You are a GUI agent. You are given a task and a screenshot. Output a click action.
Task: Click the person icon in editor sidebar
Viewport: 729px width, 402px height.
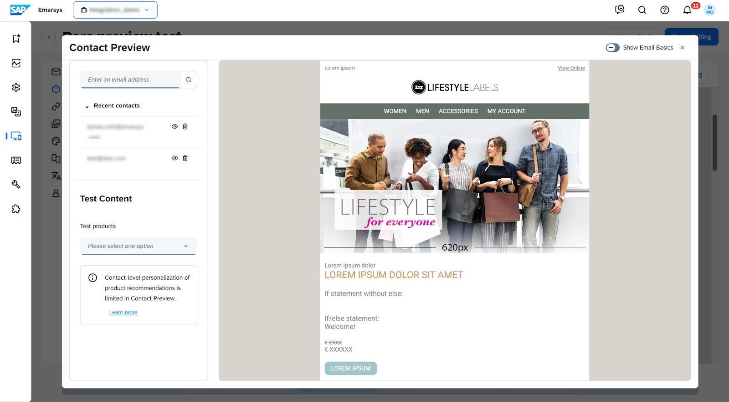tap(56, 193)
